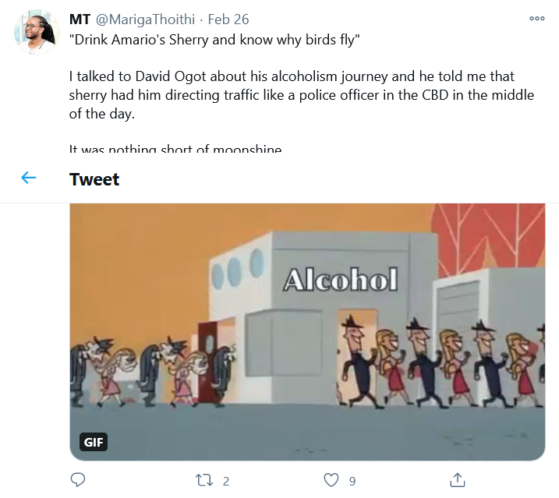Click the cut-off moonshine text line

click(175, 149)
